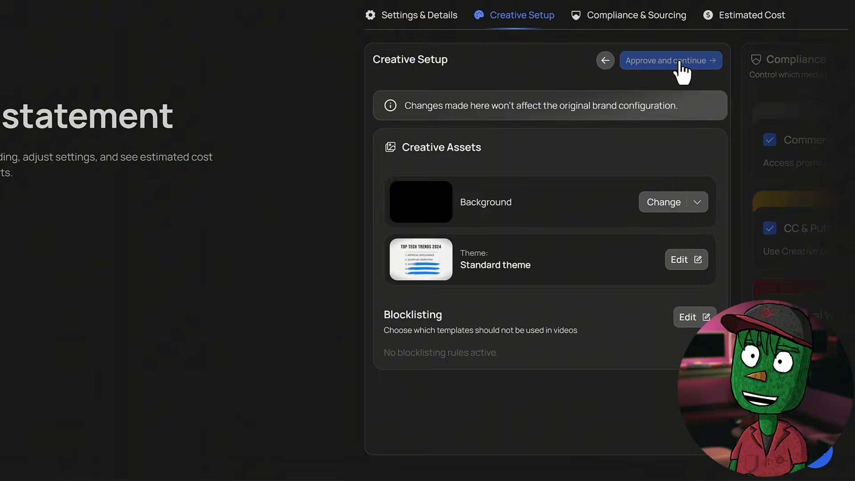Click the Creative Assets image icon
Image resolution: width=855 pixels, height=481 pixels.
pyautogui.click(x=390, y=147)
